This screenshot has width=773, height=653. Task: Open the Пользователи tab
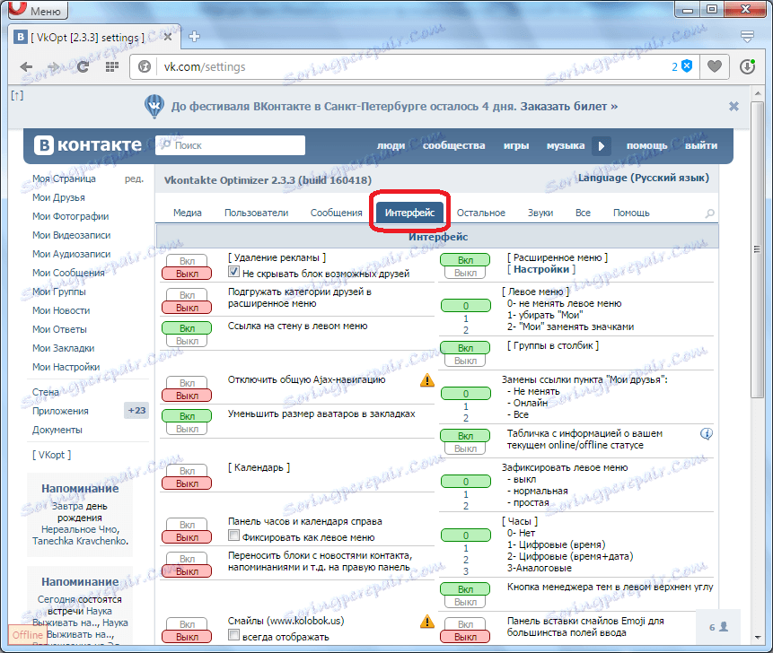(257, 213)
